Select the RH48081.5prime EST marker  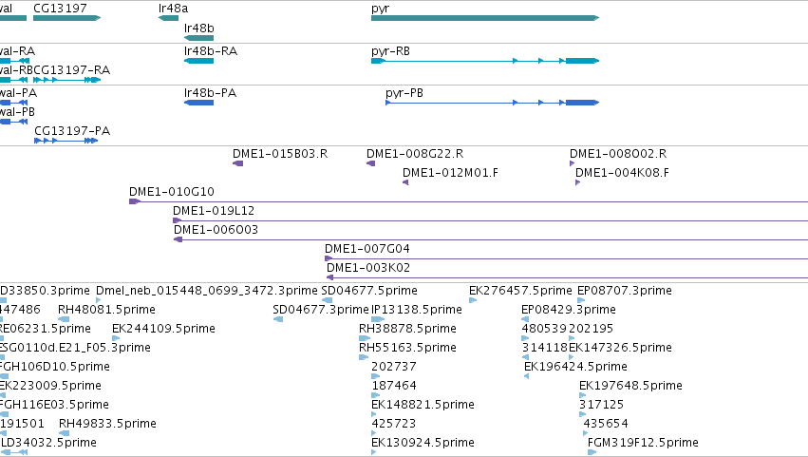coord(64,319)
